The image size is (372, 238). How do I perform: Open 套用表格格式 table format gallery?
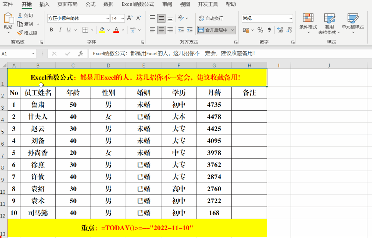tap(329, 24)
